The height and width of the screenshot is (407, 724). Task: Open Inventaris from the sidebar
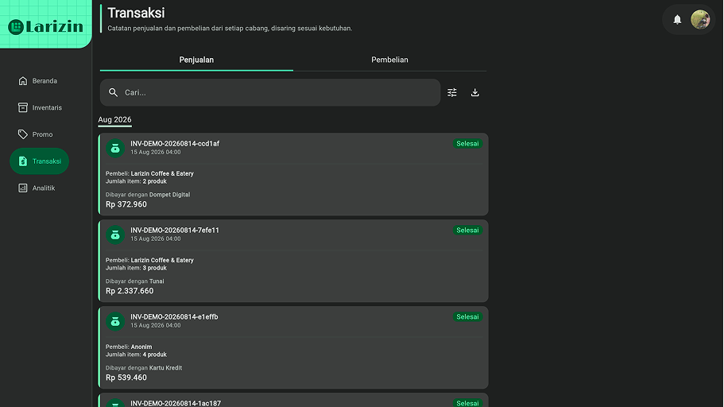coord(39,107)
